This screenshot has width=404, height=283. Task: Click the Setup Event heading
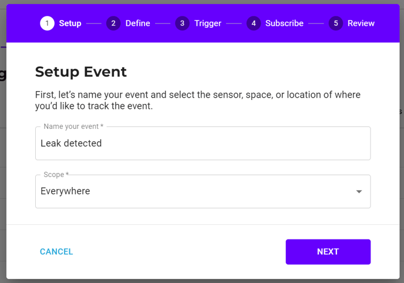click(x=81, y=72)
